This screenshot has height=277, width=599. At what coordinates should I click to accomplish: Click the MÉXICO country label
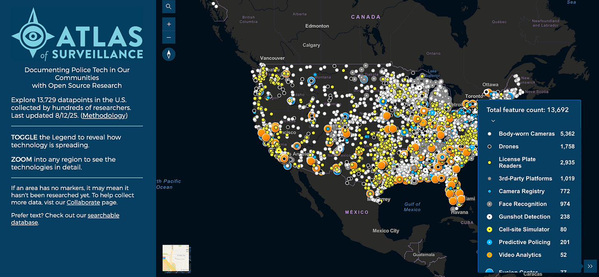click(357, 212)
